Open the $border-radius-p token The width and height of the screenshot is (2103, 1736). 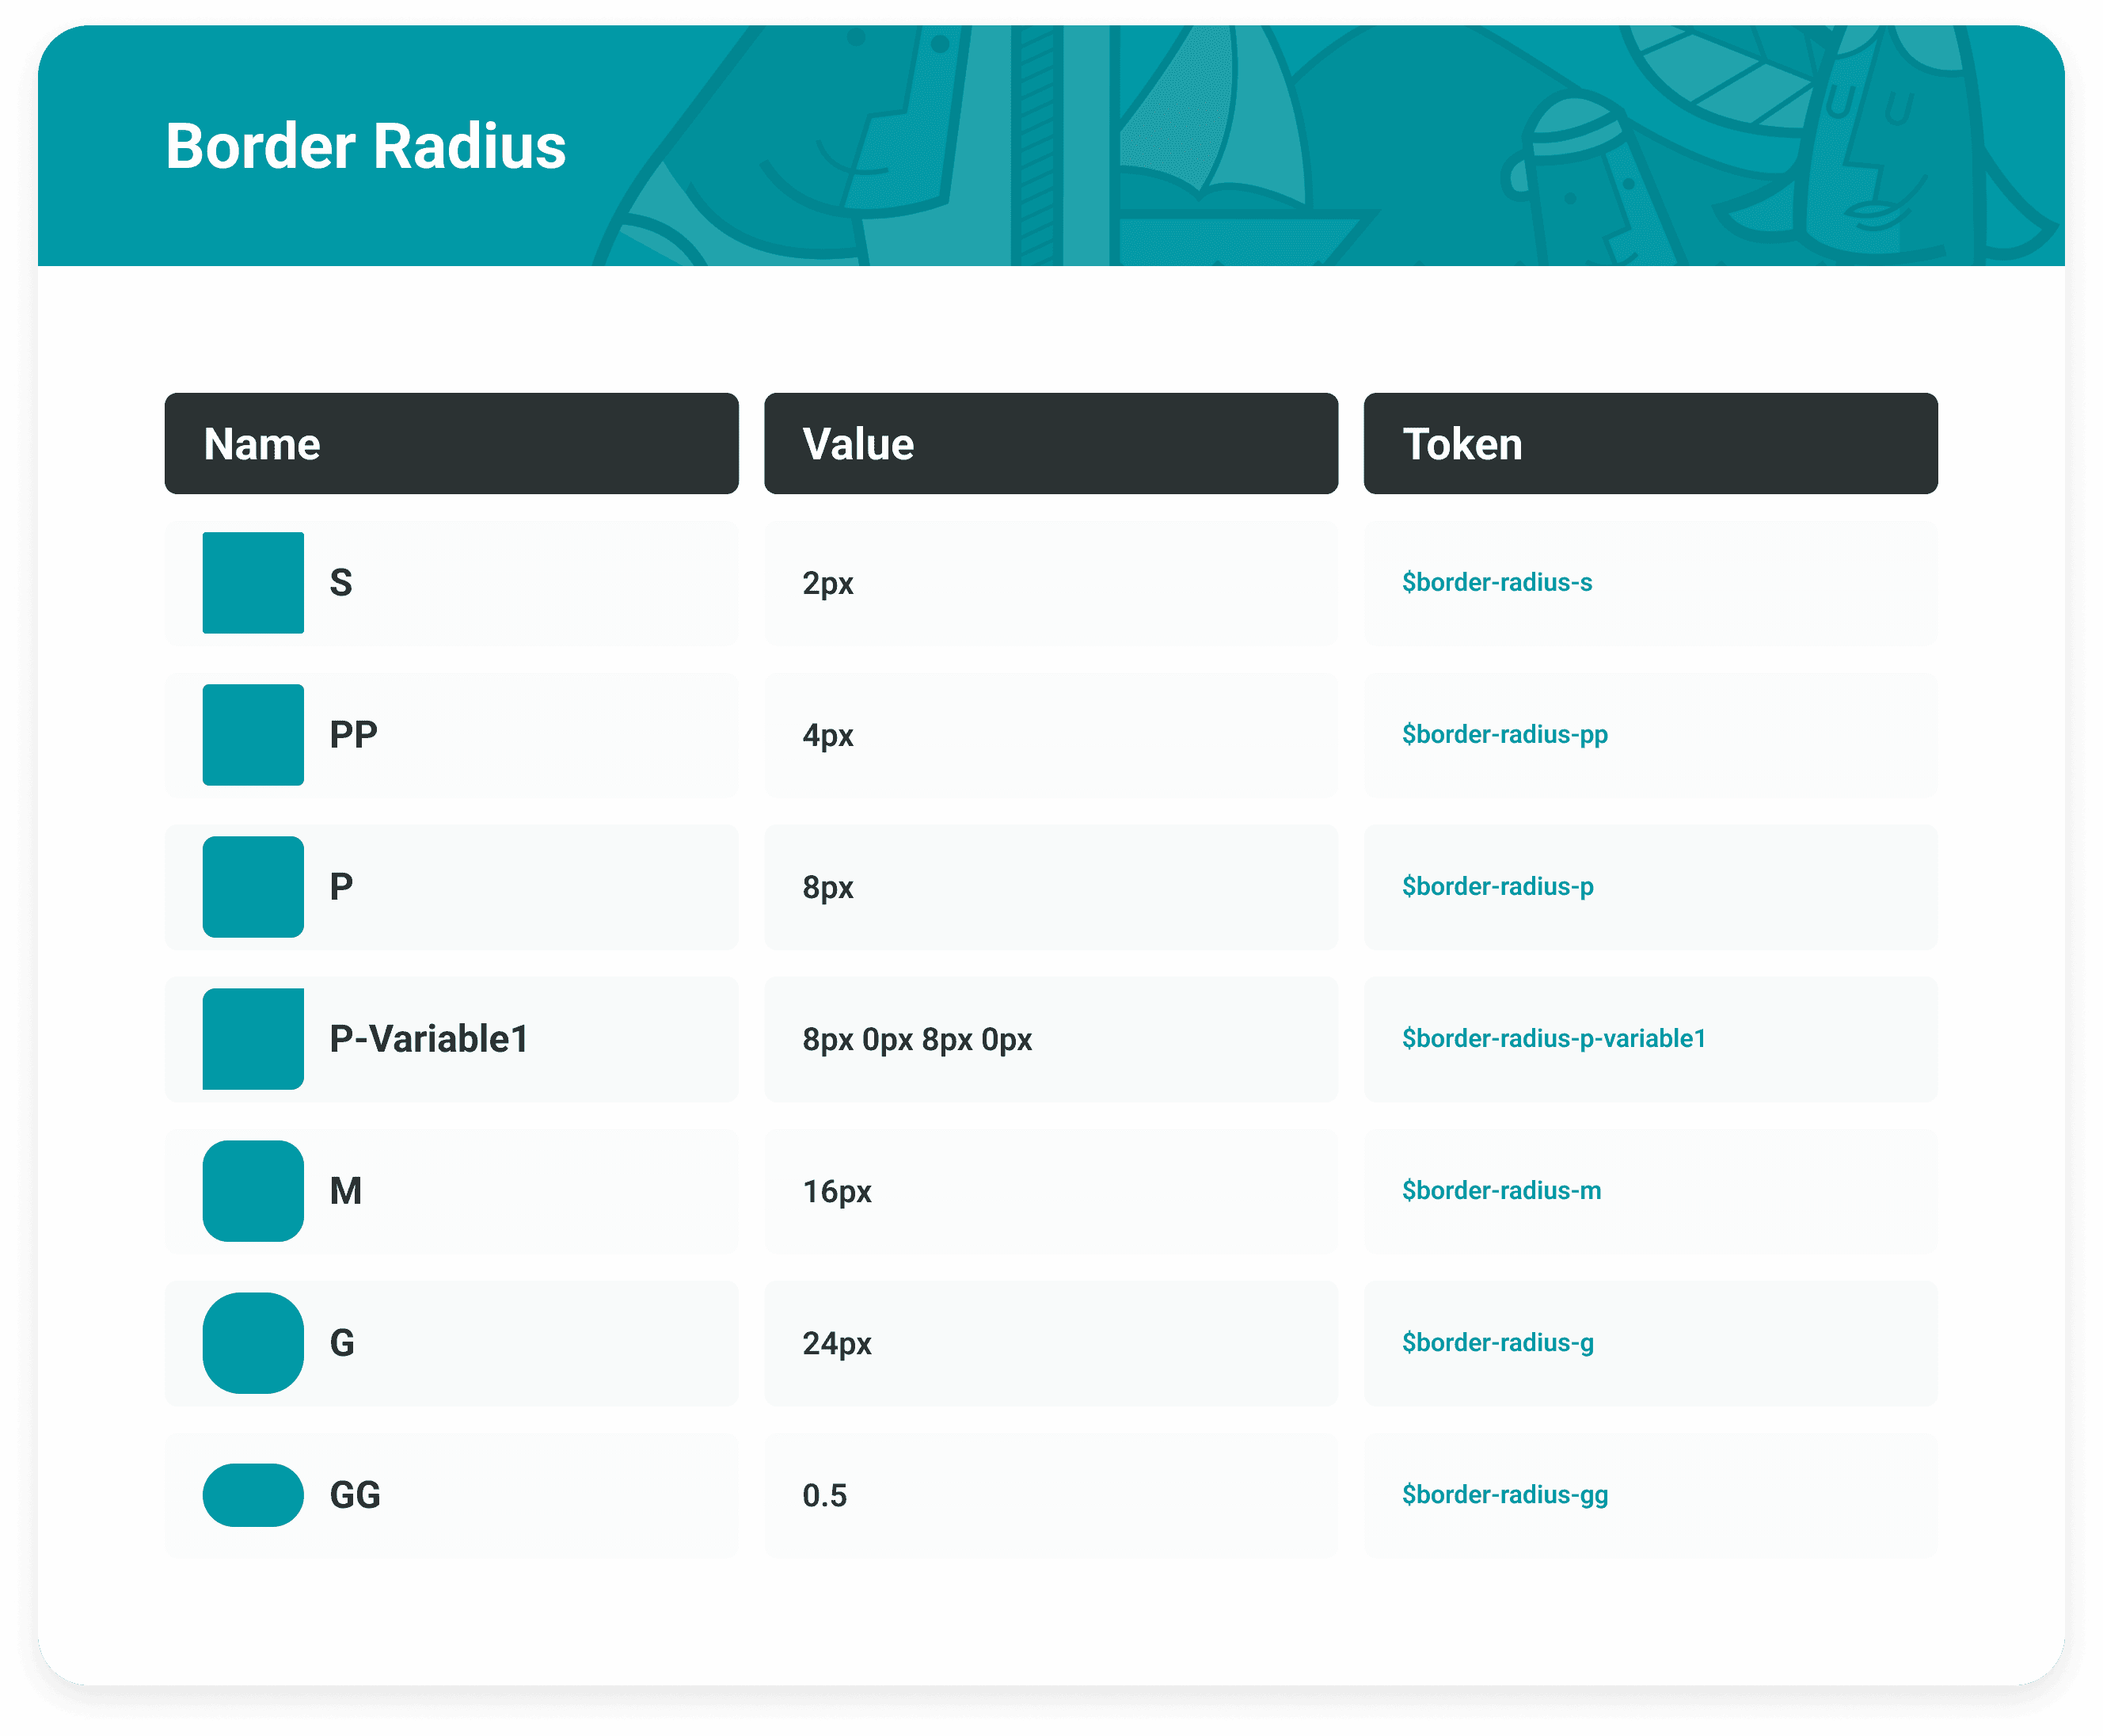click(1497, 886)
